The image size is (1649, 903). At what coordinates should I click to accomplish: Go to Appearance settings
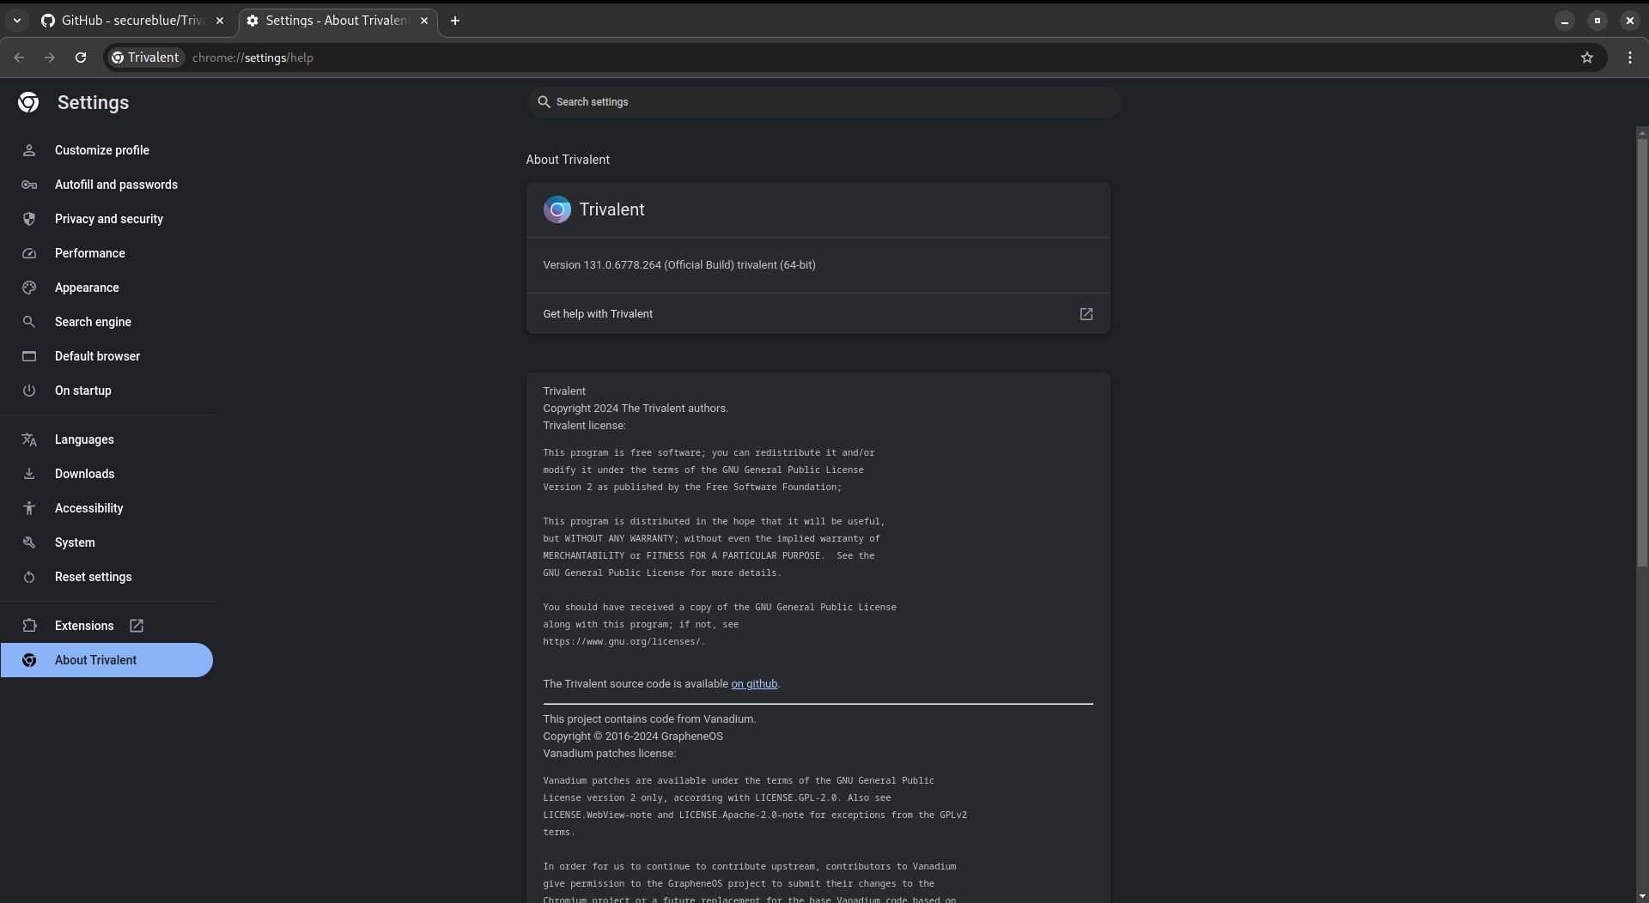(87, 288)
